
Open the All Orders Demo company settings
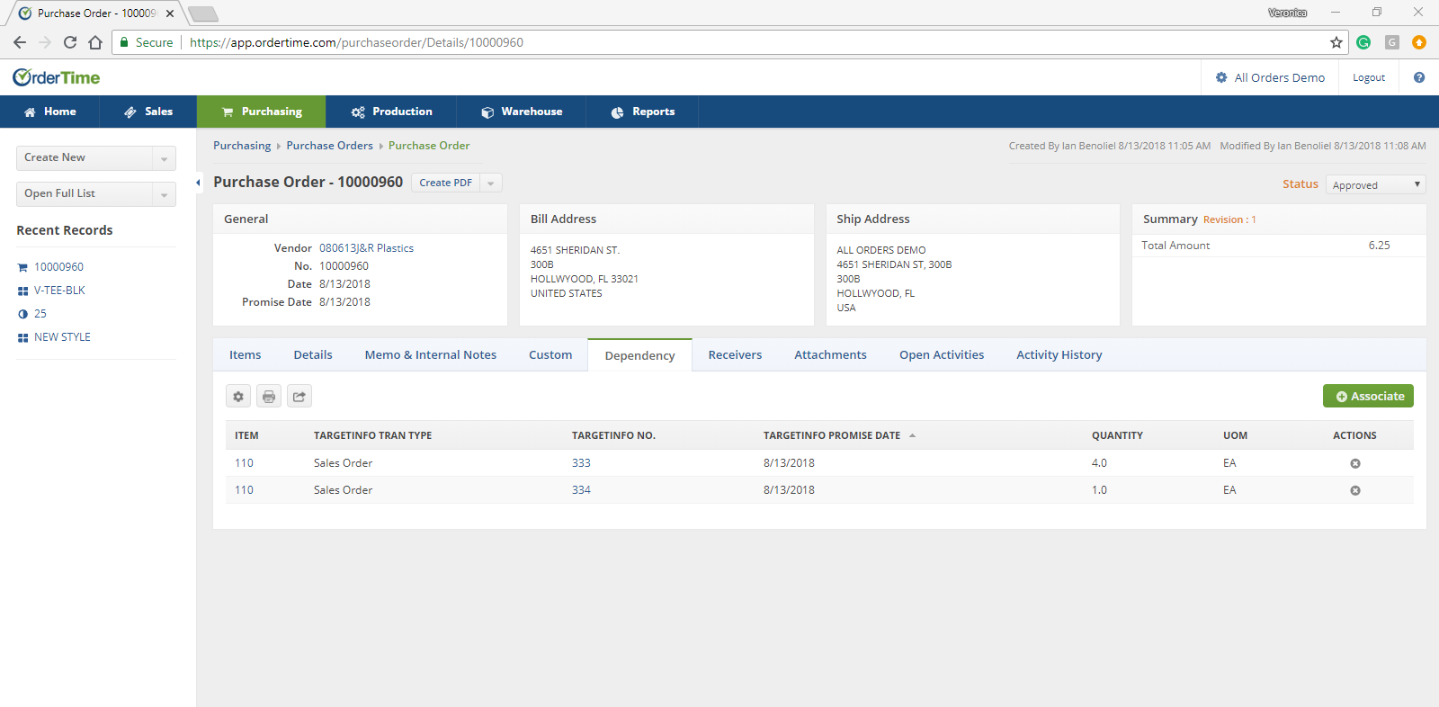tap(1270, 77)
